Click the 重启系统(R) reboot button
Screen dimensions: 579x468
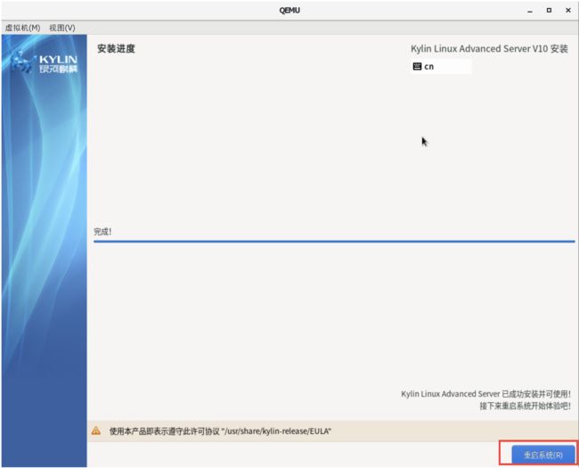click(x=542, y=455)
